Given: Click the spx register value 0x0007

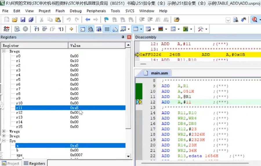Looking at the screenshot, I should (x=76, y=155).
